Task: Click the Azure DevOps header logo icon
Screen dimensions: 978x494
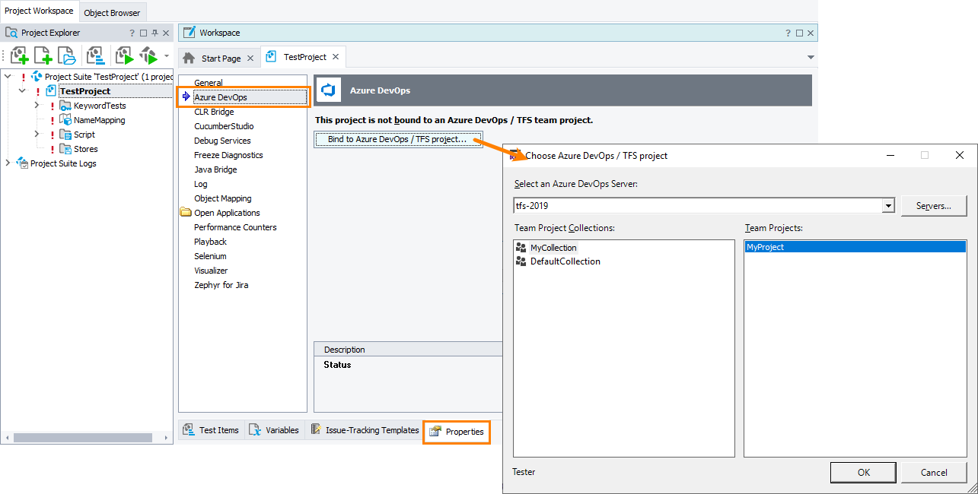Action: tap(329, 90)
